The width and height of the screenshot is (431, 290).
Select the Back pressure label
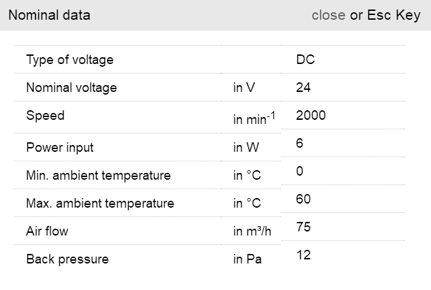point(67,259)
